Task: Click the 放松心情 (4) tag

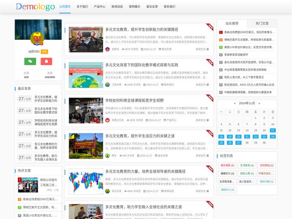Action: pyautogui.click(x=247, y=174)
